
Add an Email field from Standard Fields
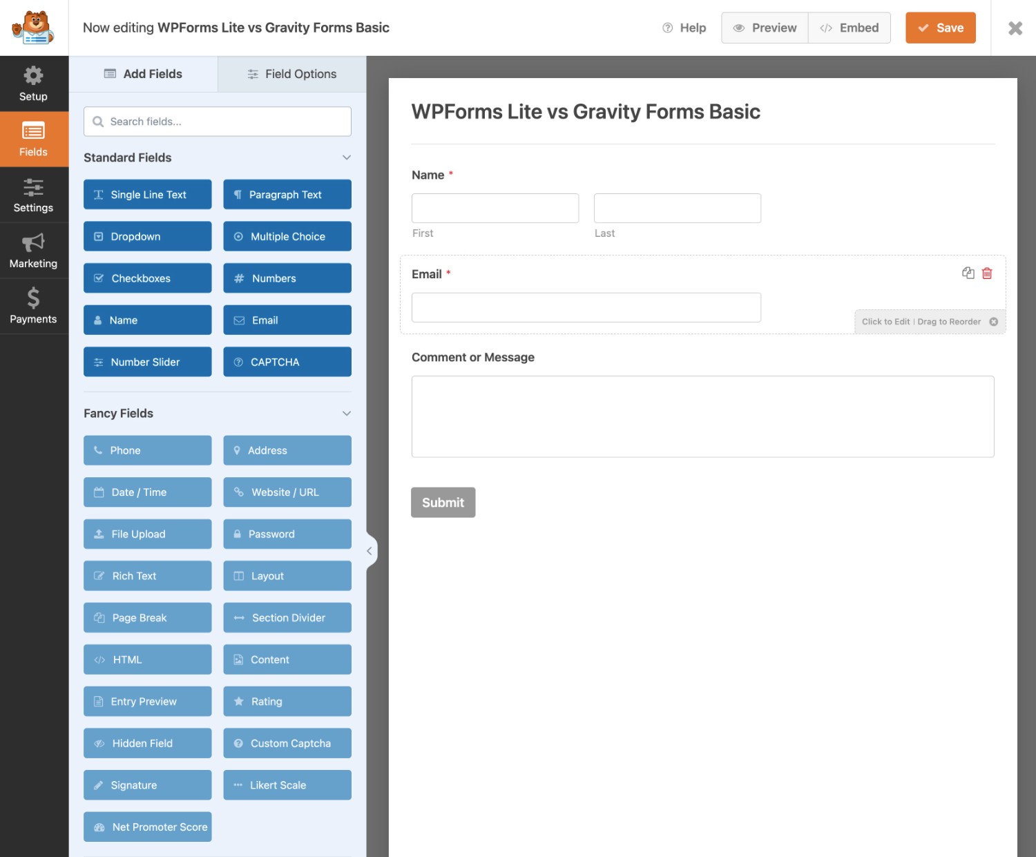[287, 320]
